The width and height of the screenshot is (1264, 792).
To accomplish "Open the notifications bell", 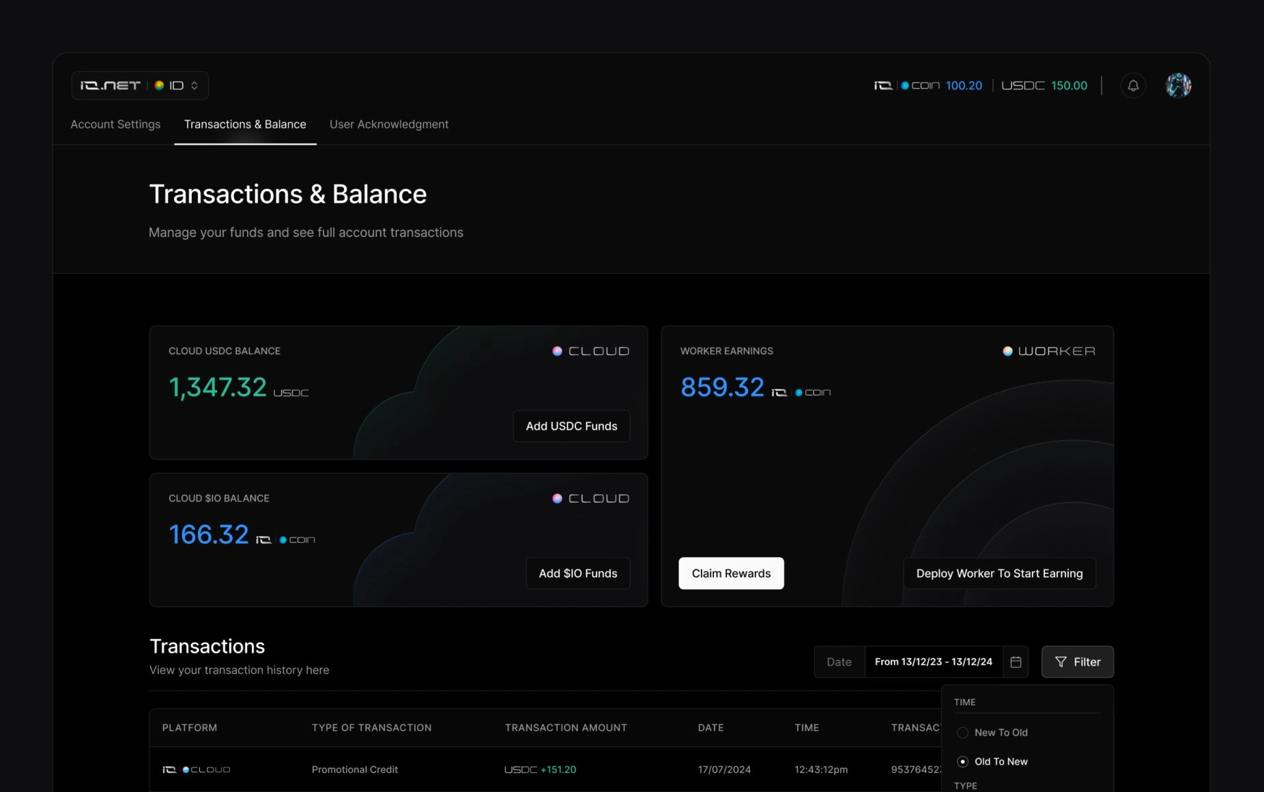I will pyautogui.click(x=1133, y=85).
